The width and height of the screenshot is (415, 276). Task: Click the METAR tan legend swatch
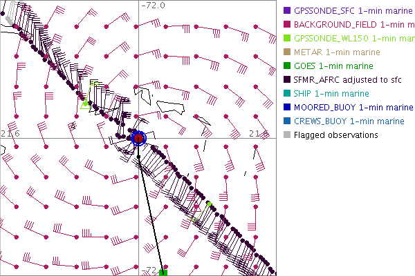(x=287, y=52)
